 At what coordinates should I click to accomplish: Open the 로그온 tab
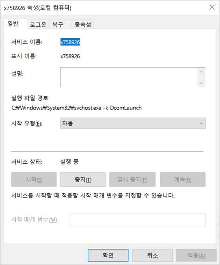tap(38, 24)
